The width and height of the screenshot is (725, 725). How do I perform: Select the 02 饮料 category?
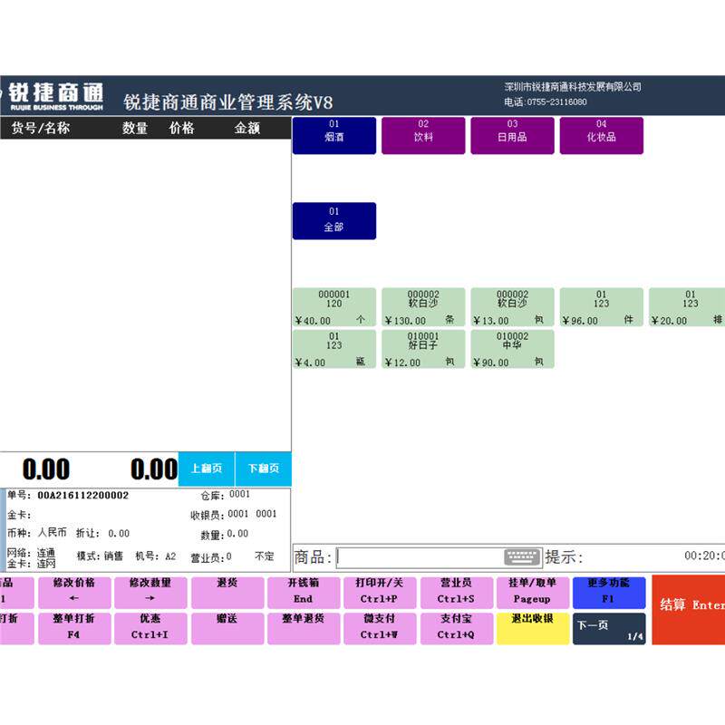[423, 135]
